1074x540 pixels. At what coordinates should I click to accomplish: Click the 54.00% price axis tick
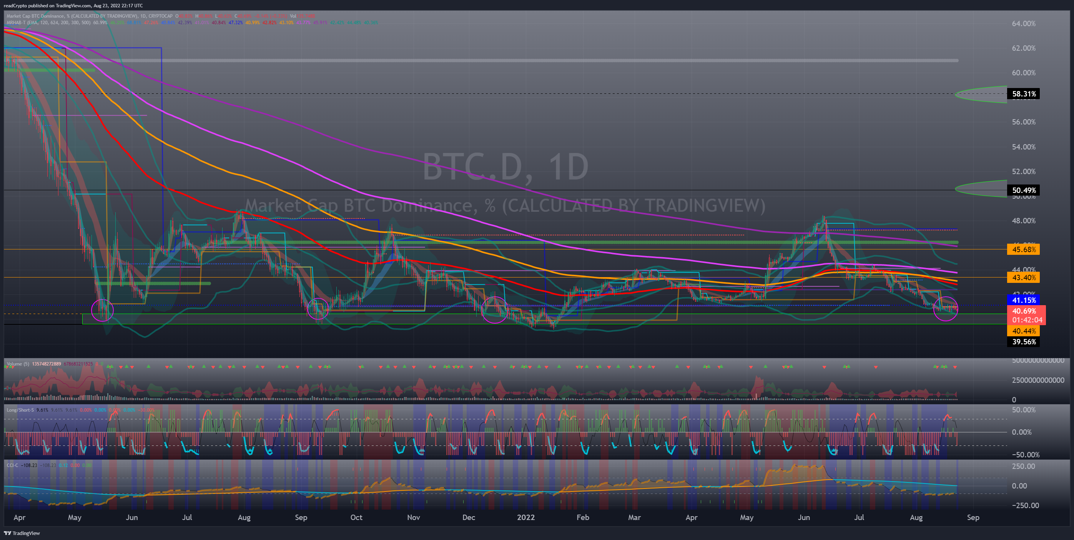click(x=1024, y=147)
